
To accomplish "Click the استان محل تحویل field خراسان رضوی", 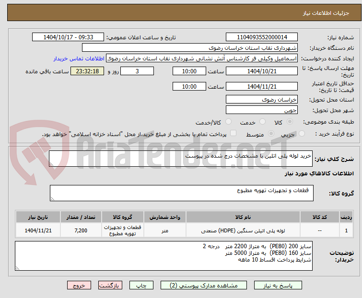I will click(x=262, y=99).
